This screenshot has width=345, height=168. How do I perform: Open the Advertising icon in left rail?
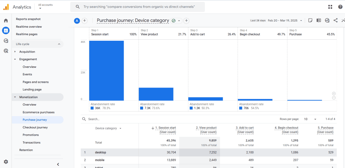click(x=6, y=51)
